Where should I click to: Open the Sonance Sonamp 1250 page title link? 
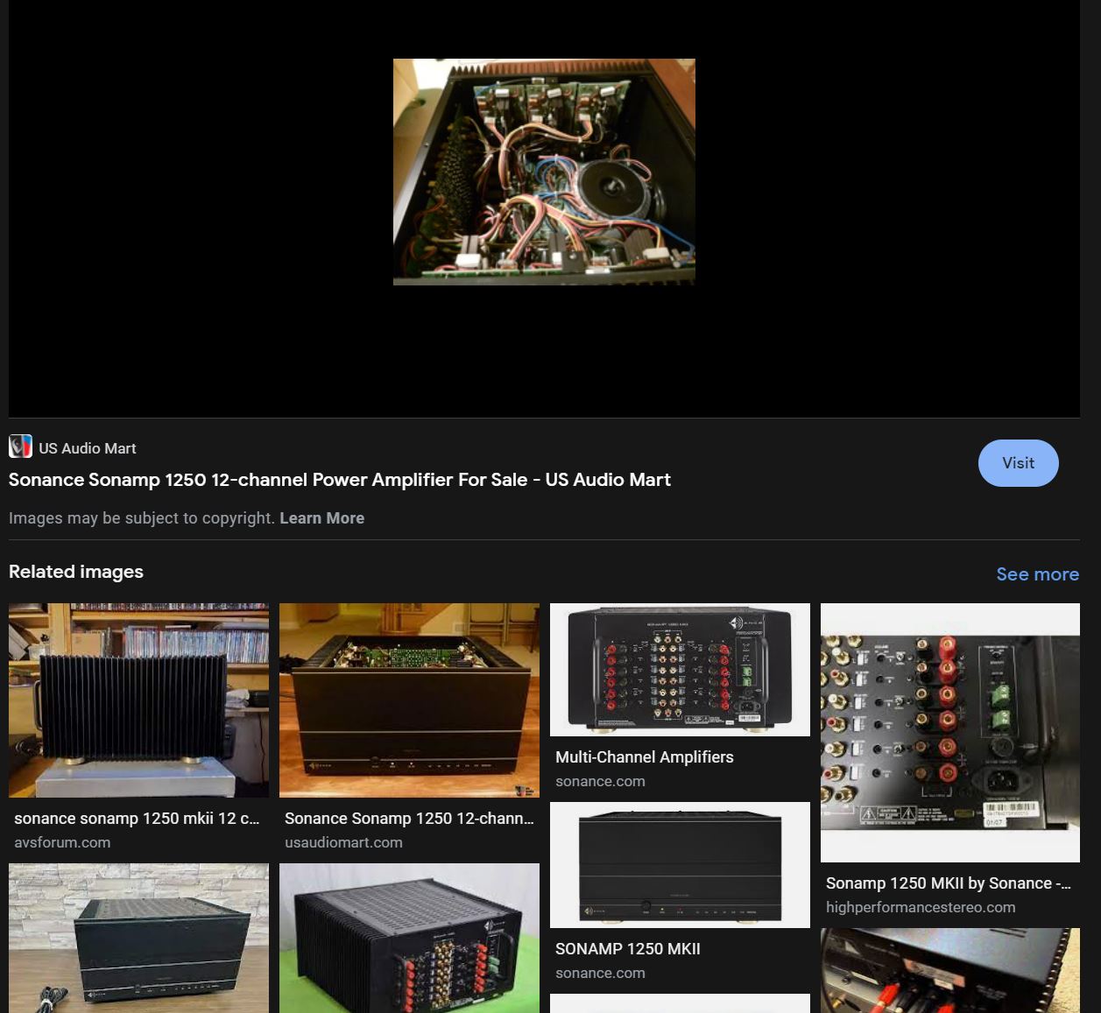pyautogui.click(x=340, y=480)
